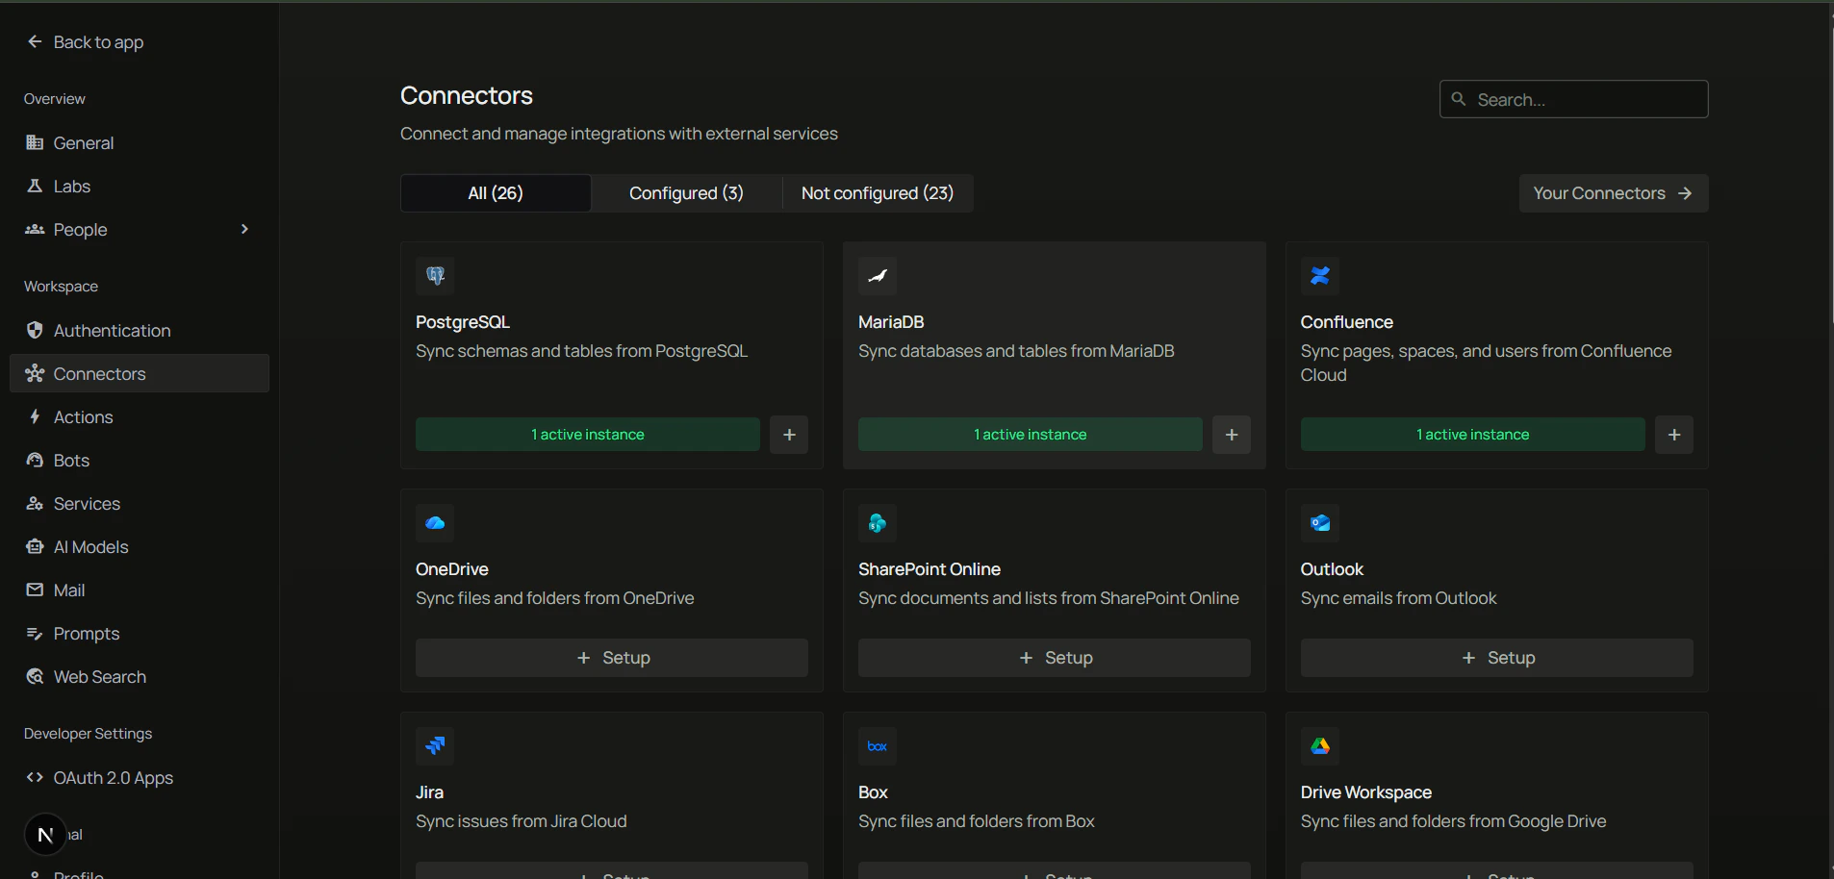Open the PostgreSQL connector icon
Viewport: 1834px width, 879px height.
435,276
